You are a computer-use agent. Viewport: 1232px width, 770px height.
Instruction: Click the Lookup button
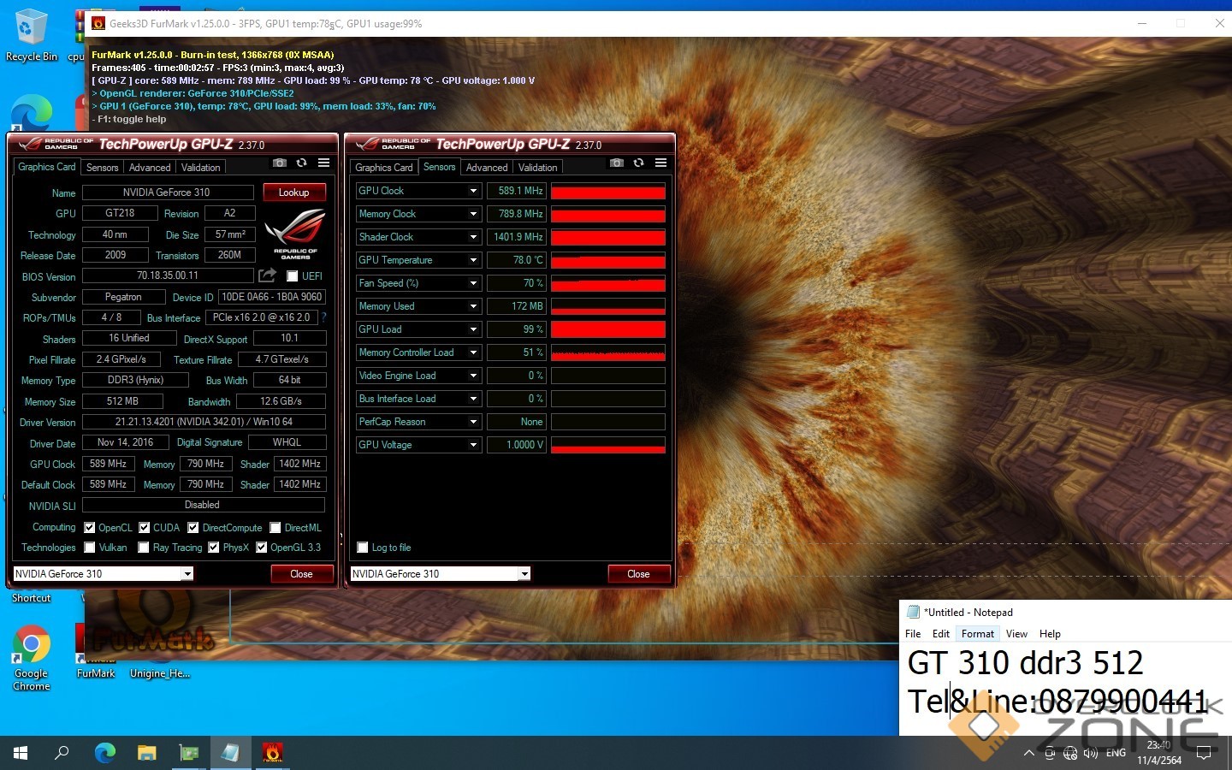click(293, 192)
